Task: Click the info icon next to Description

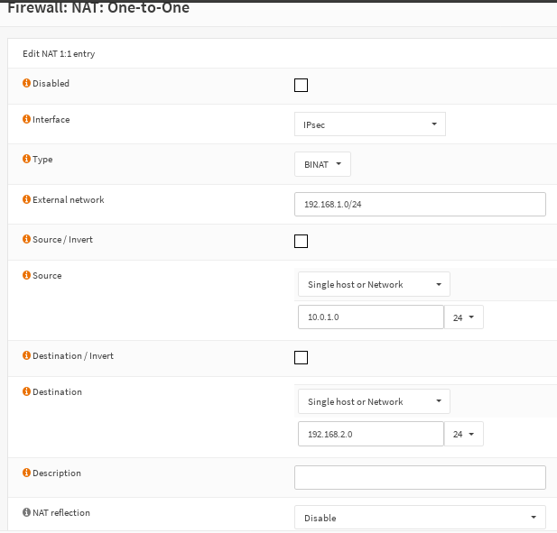Action: (x=26, y=473)
